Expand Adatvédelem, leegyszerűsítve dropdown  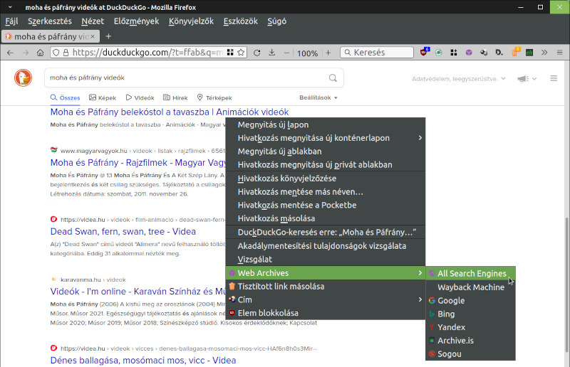coord(459,79)
